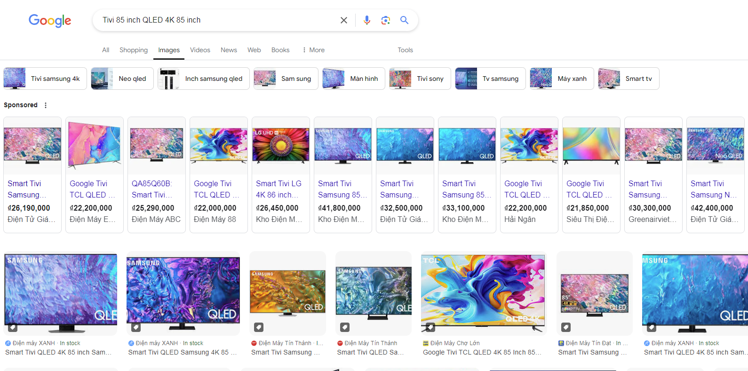Click Neo QLED Samsung ad thumbnail
Screen dimensions: 748x371
click(716, 146)
